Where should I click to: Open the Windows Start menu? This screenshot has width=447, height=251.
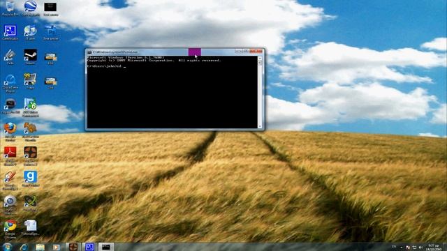[8, 247]
